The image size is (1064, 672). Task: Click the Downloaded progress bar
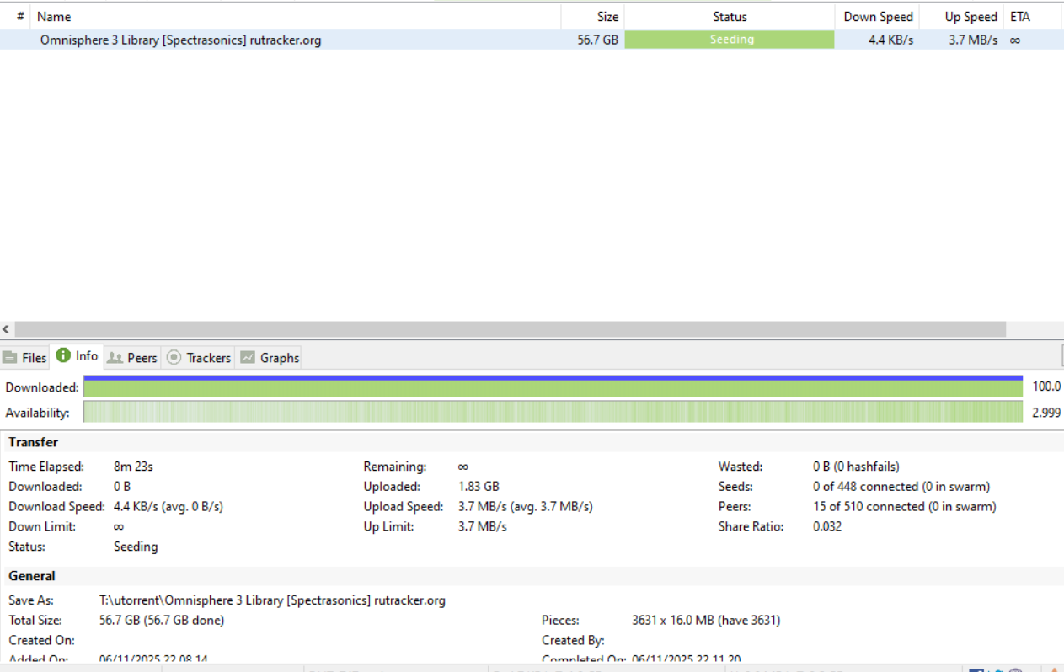(553, 387)
